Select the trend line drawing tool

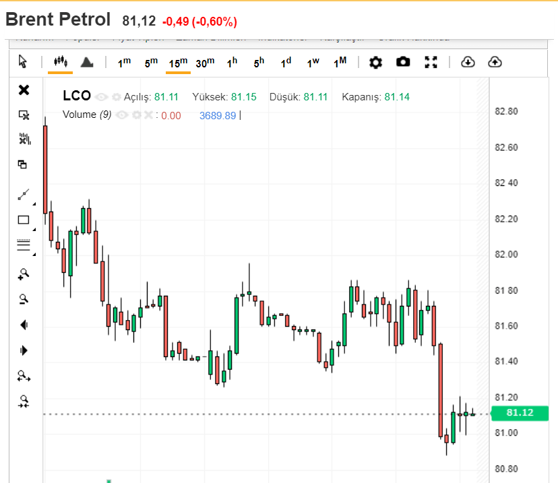pyautogui.click(x=24, y=195)
